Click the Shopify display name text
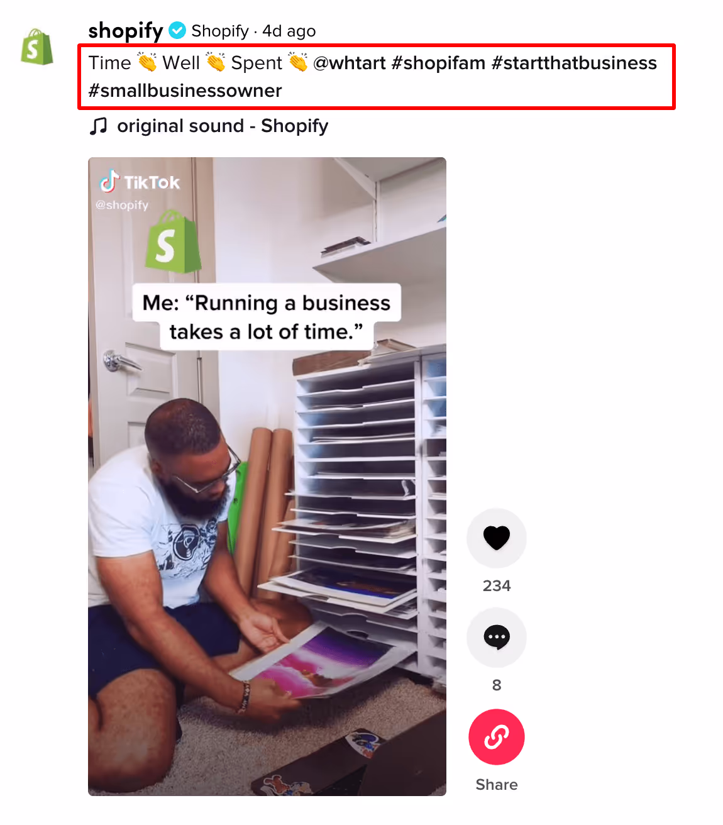This screenshot has width=723, height=825. coord(220,31)
